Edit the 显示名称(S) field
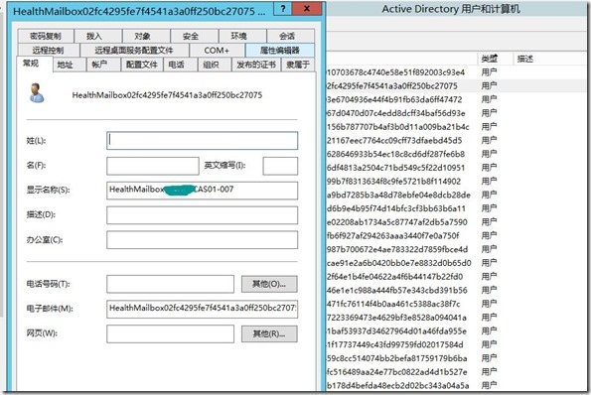591x395 pixels. click(202, 191)
